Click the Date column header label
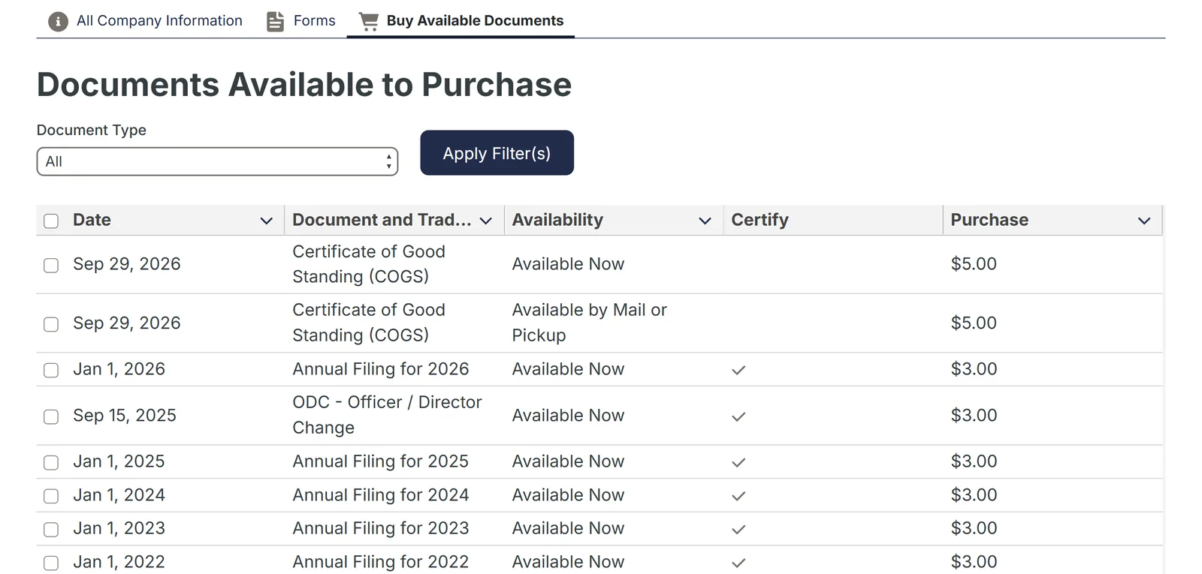1202x574 pixels. (x=92, y=220)
